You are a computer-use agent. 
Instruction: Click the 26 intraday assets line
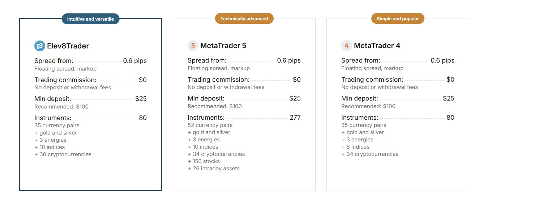[x=214, y=169]
